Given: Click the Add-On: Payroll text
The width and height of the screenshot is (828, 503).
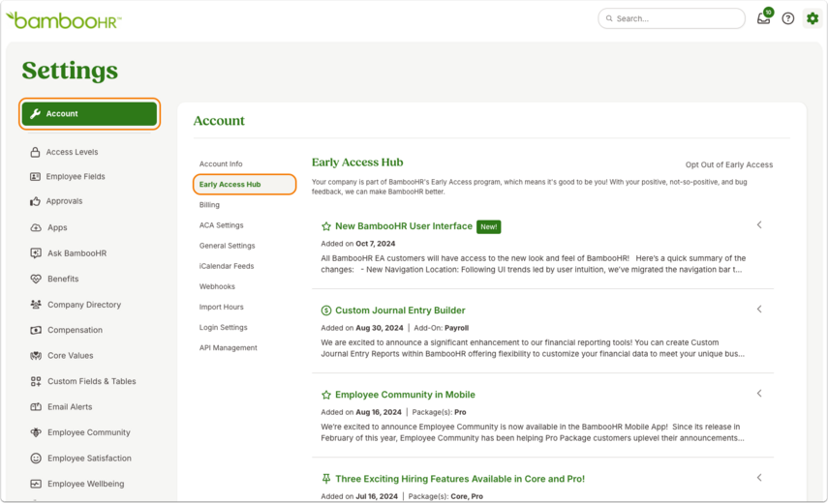Looking at the screenshot, I should point(441,328).
